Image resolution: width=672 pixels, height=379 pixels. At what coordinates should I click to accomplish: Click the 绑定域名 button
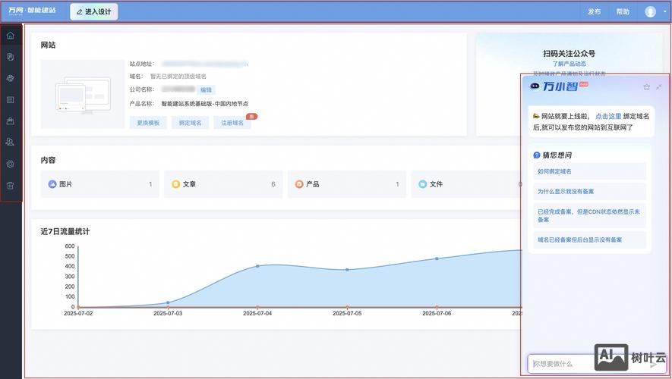click(x=190, y=122)
